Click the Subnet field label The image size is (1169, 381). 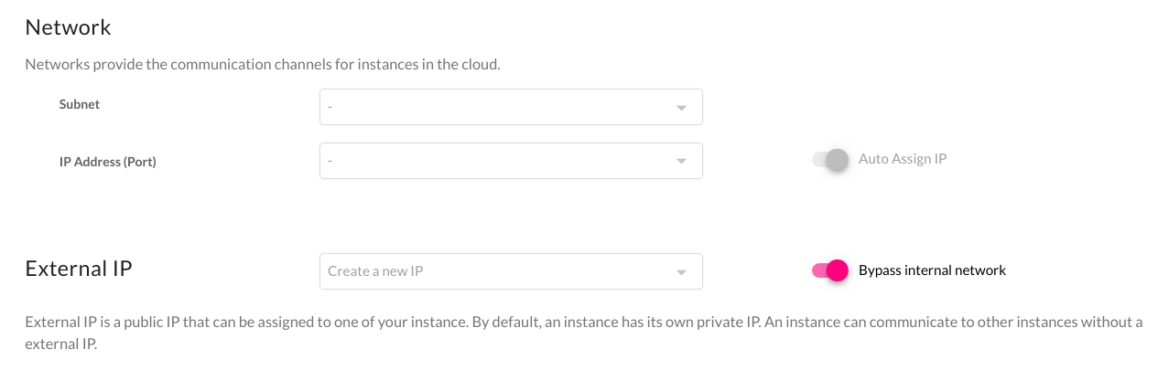[80, 104]
